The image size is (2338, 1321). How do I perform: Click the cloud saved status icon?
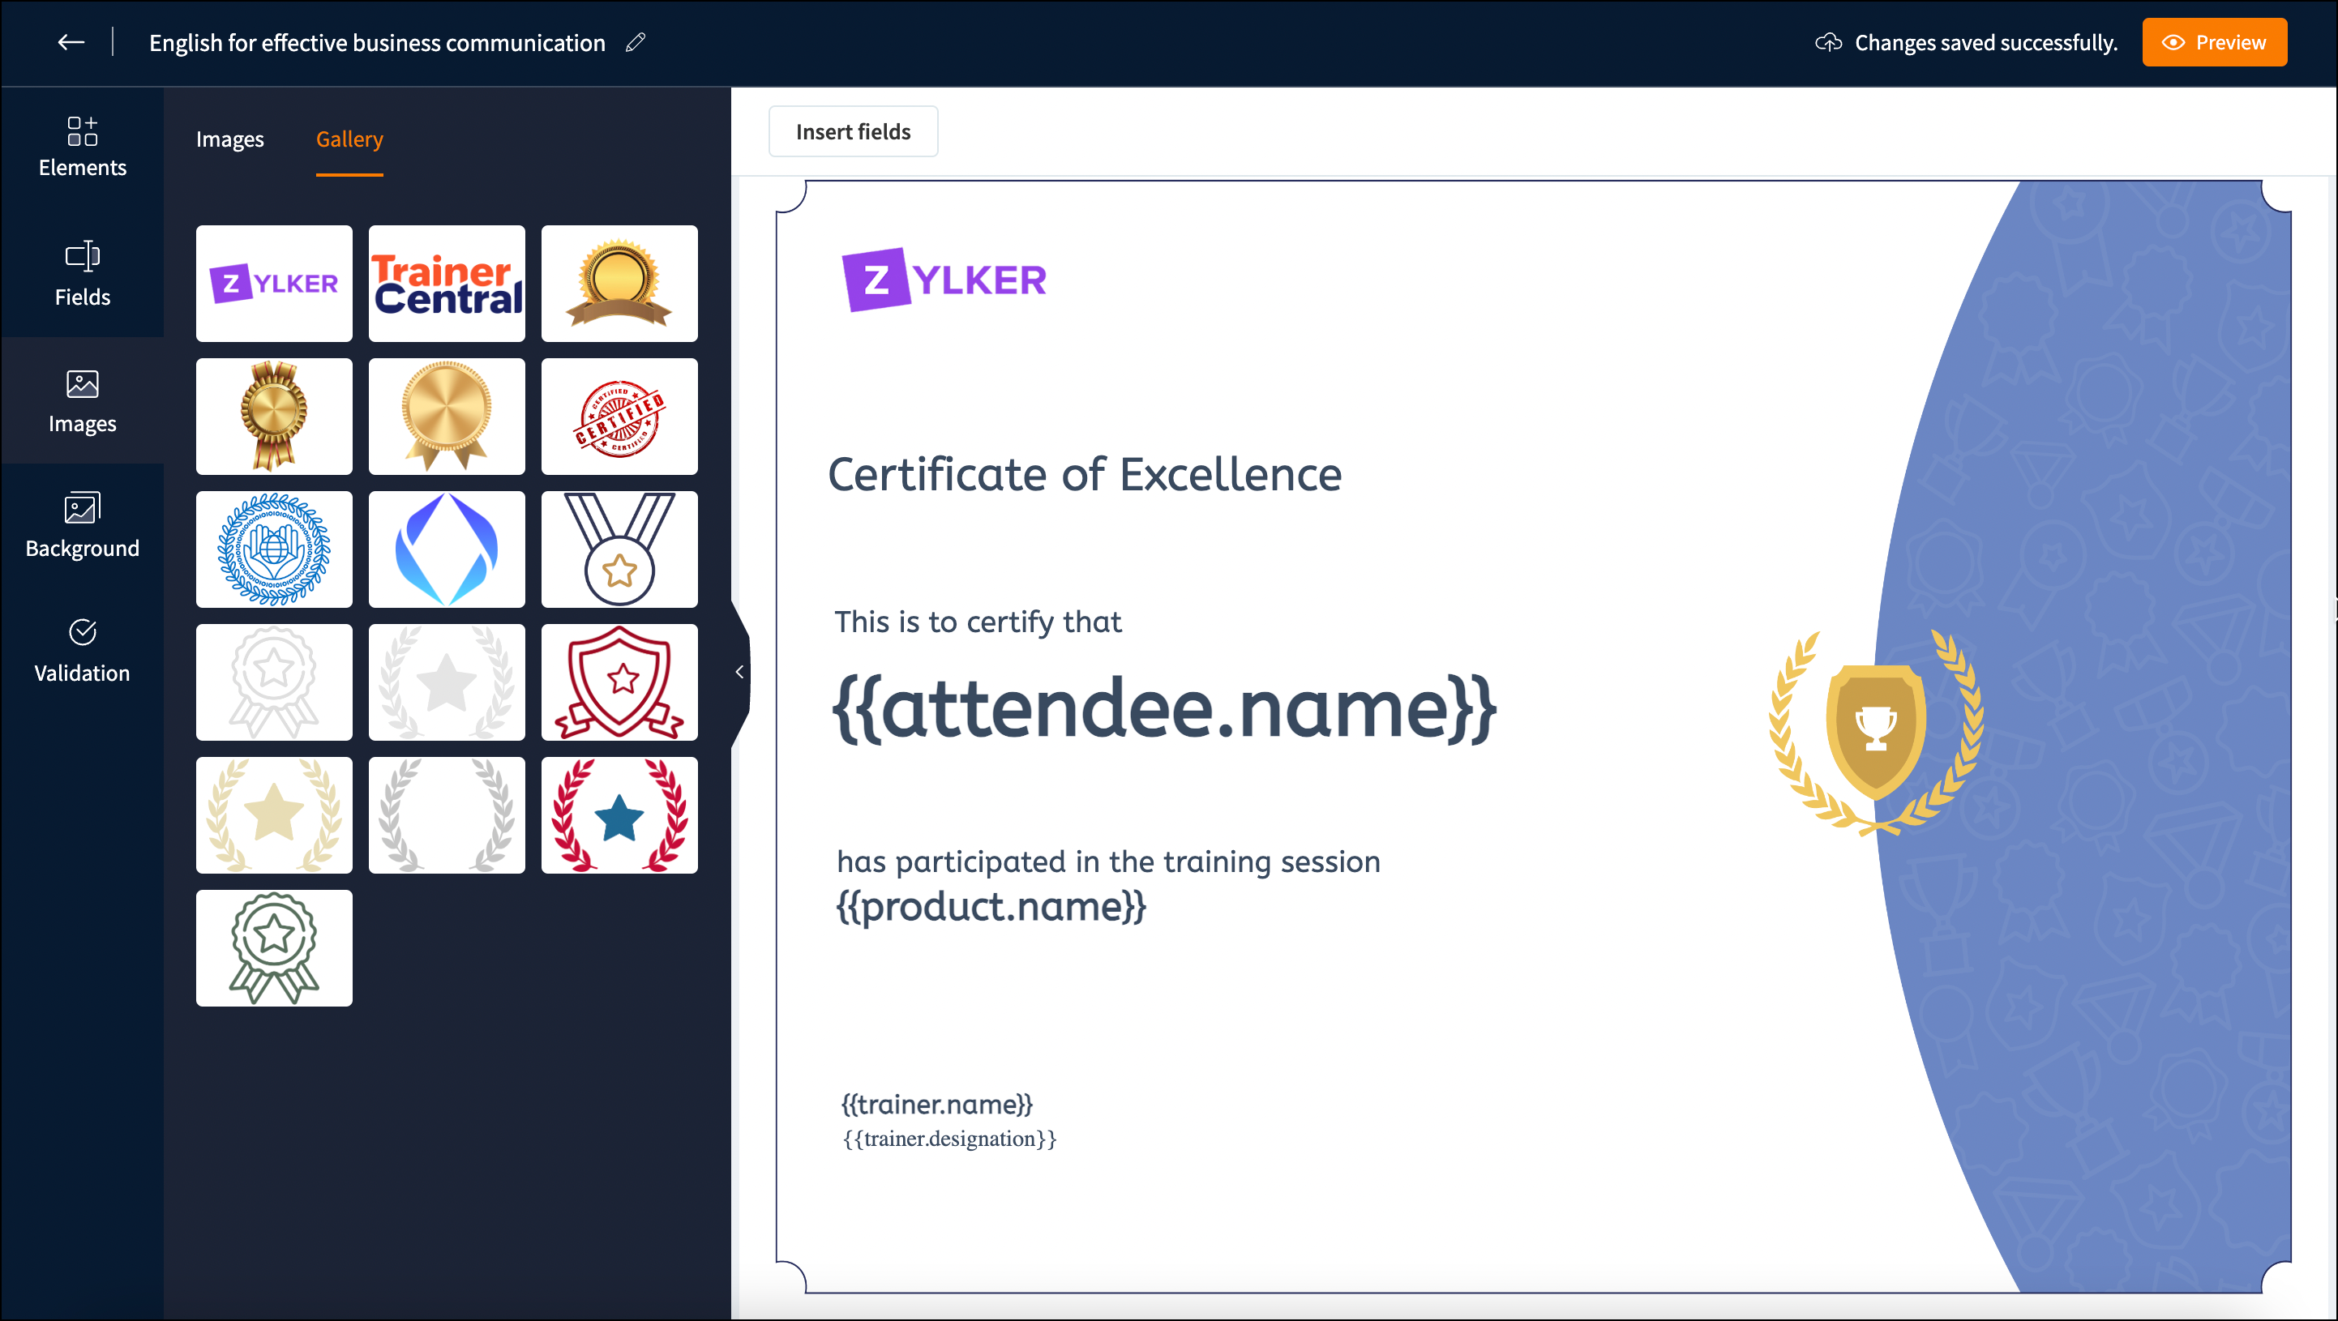click(x=1828, y=43)
